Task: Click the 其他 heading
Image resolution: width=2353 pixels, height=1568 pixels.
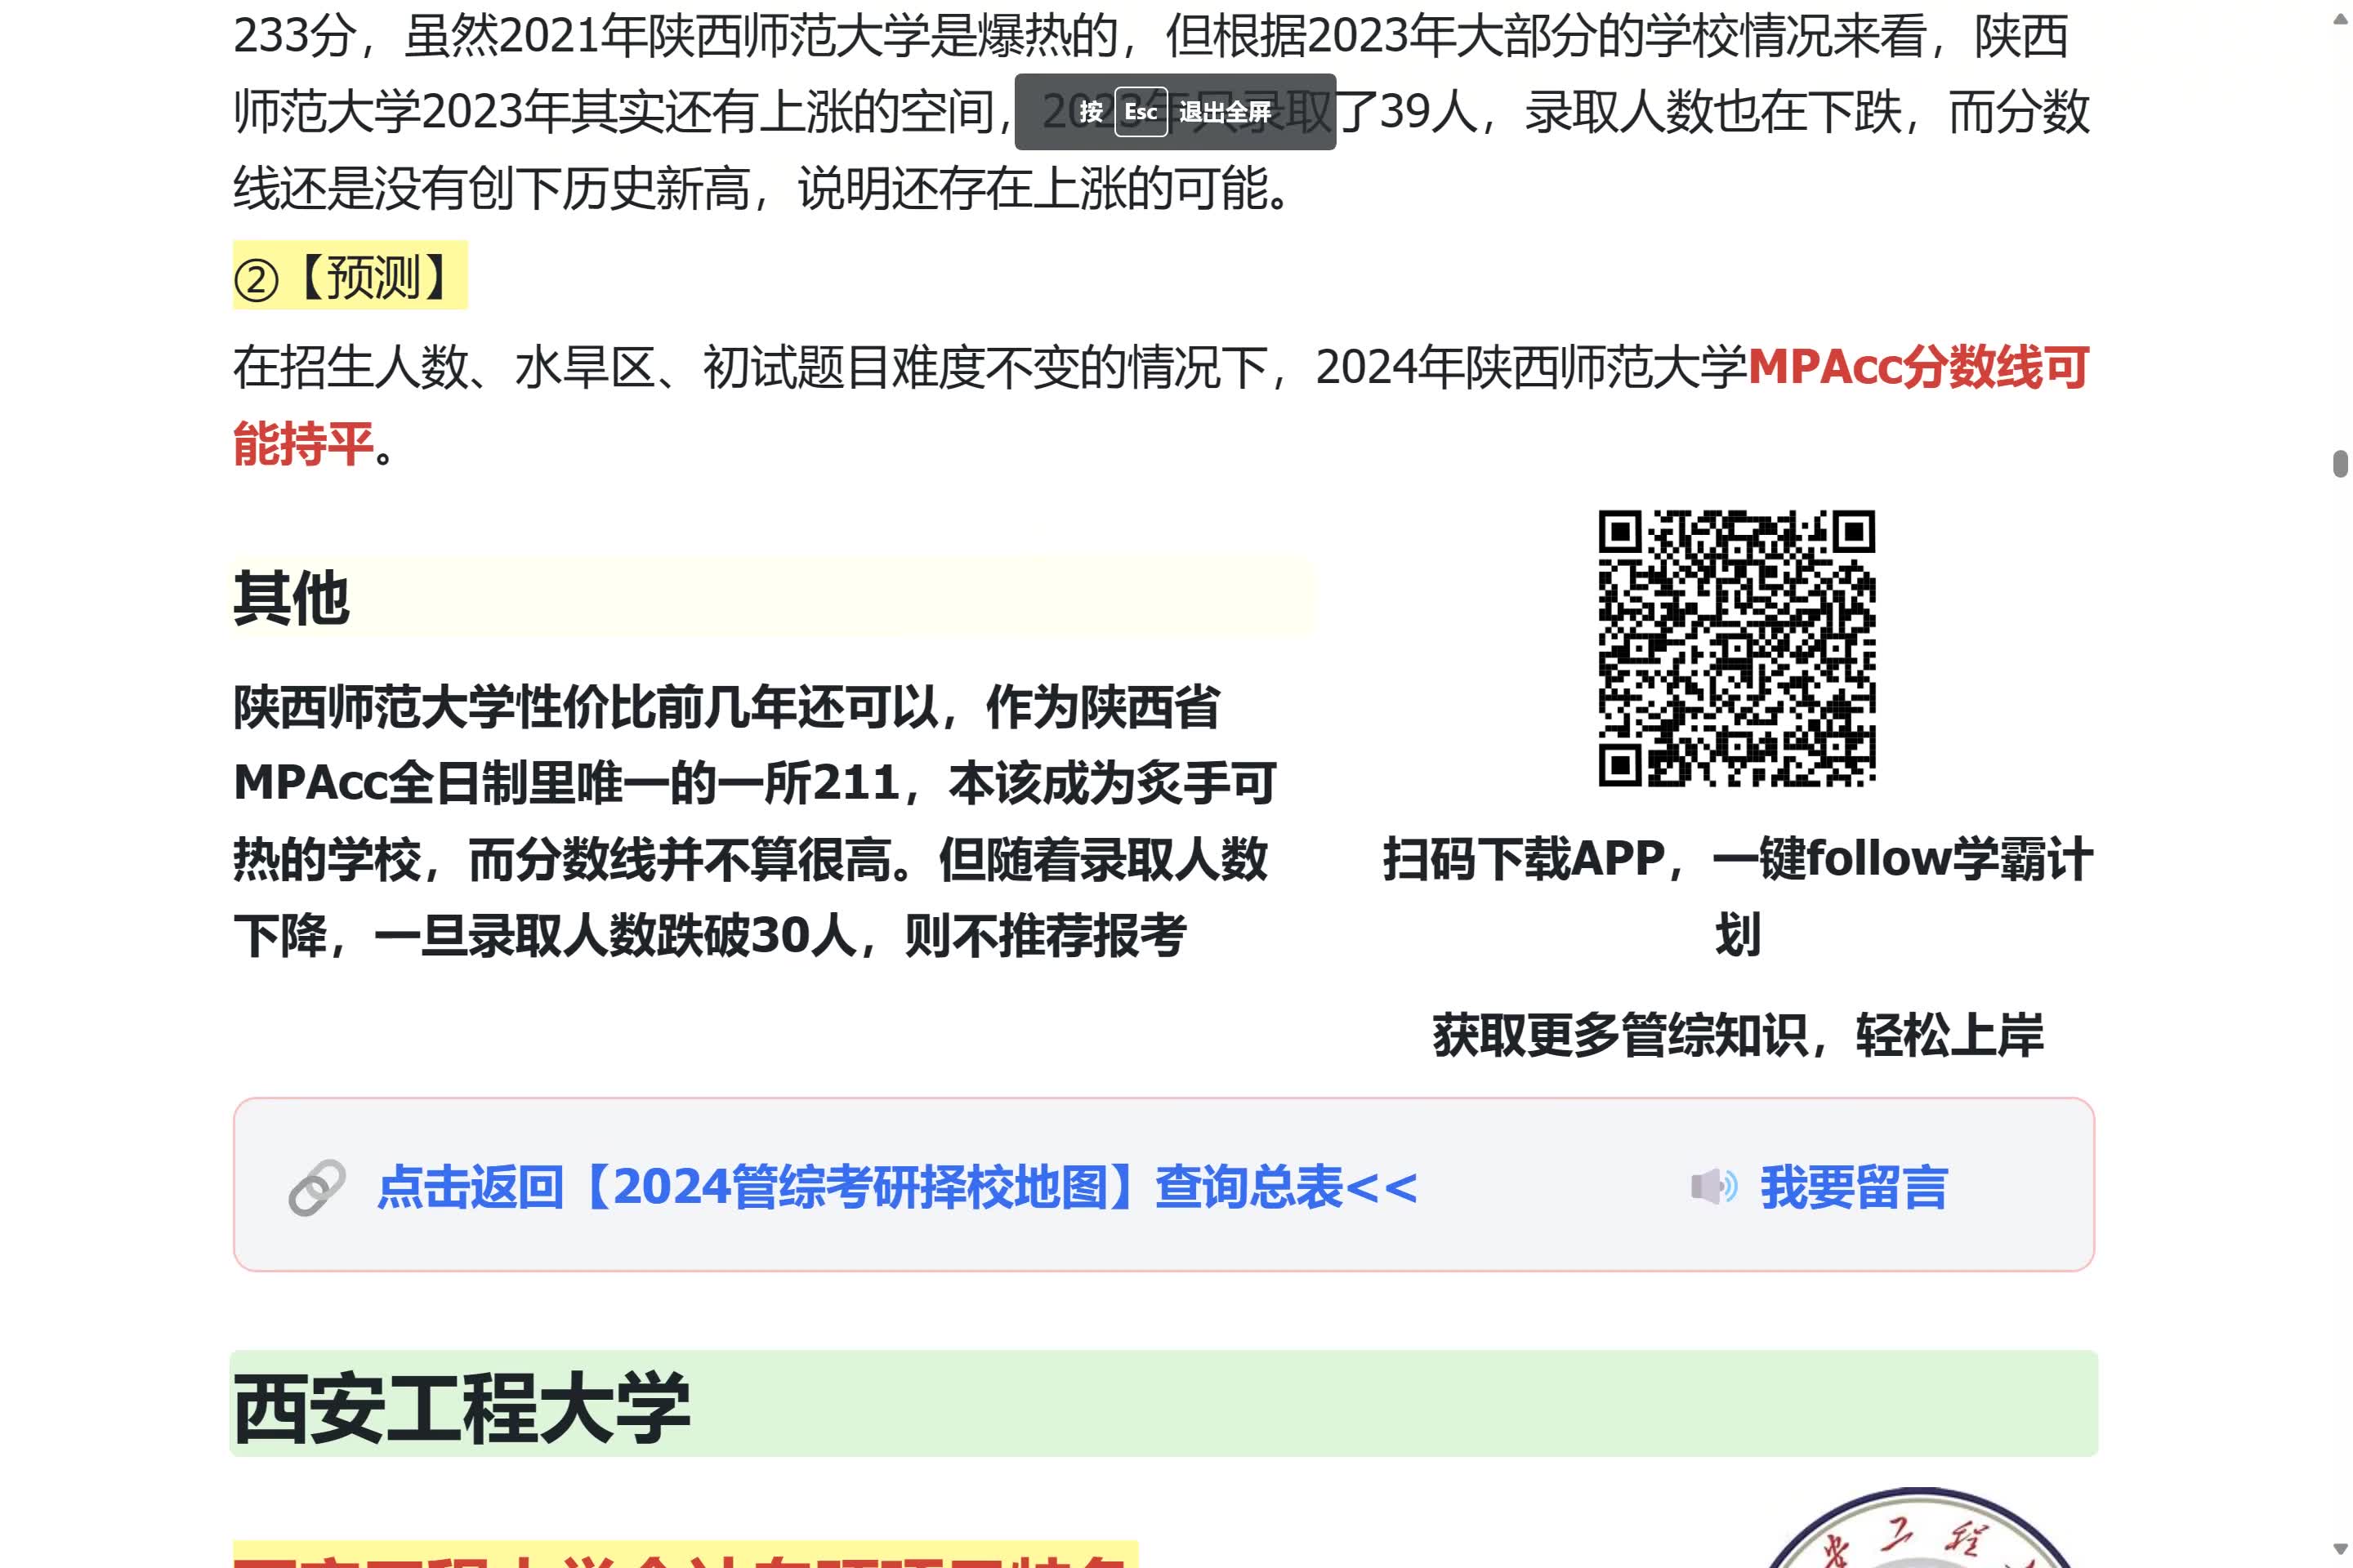Action: [x=291, y=598]
